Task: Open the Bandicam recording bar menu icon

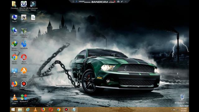Action: point(73,2)
